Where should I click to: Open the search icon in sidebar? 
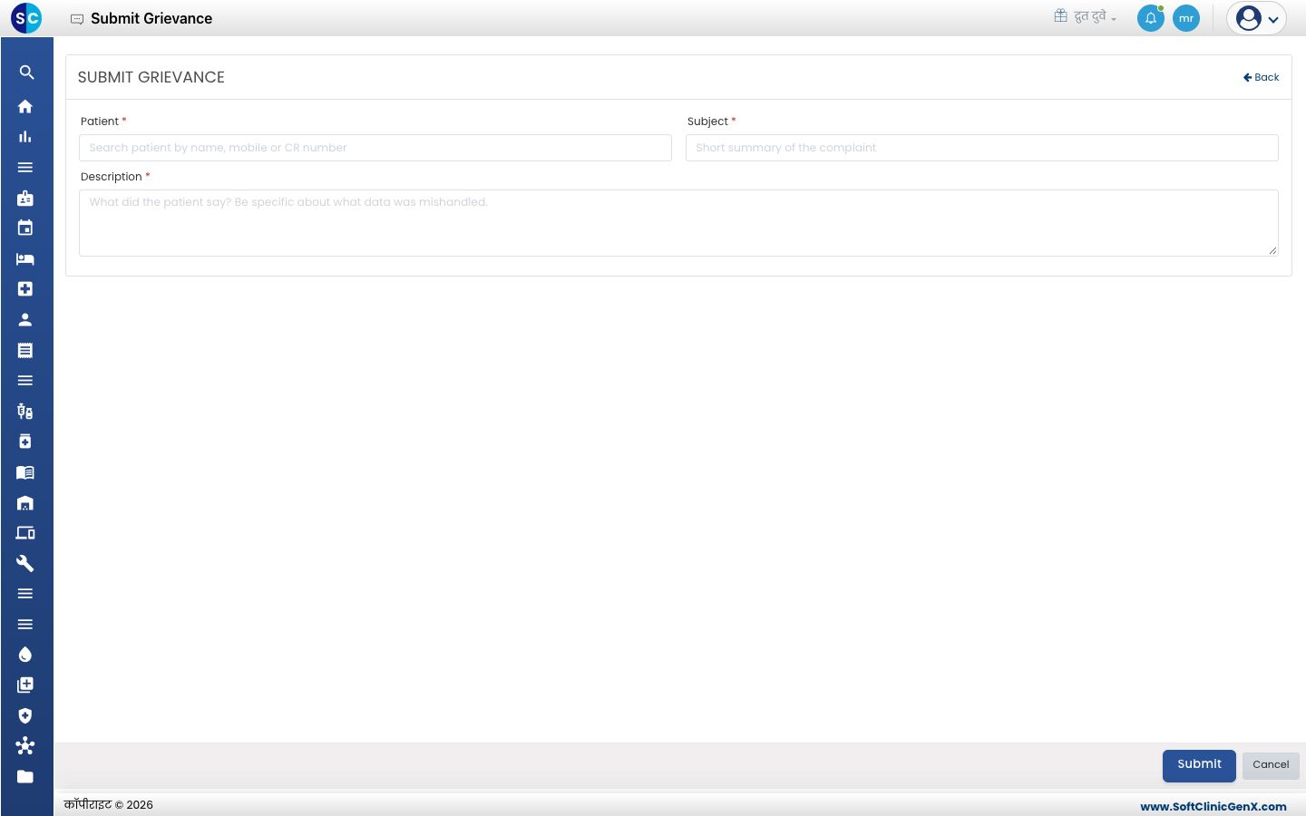coord(26,73)
